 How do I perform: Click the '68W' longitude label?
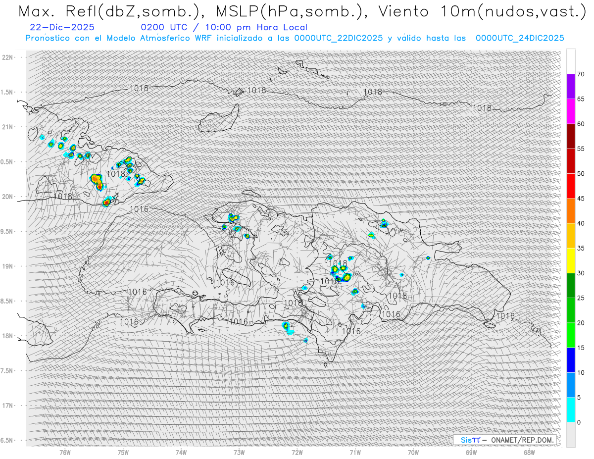tap(529, 453)
